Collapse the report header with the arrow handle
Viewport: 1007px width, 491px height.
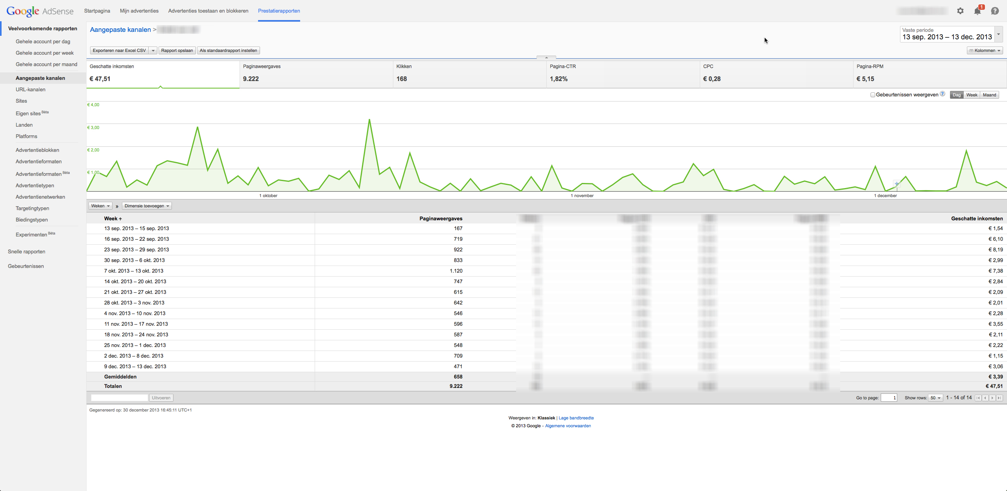(x=546, y=57)
